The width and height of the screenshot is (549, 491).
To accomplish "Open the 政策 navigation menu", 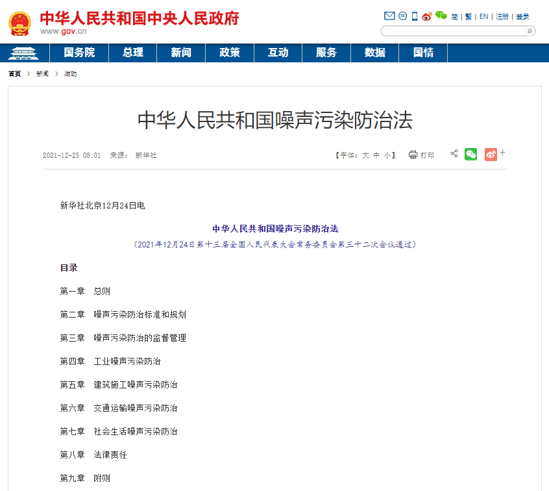I will coord(230,53).
